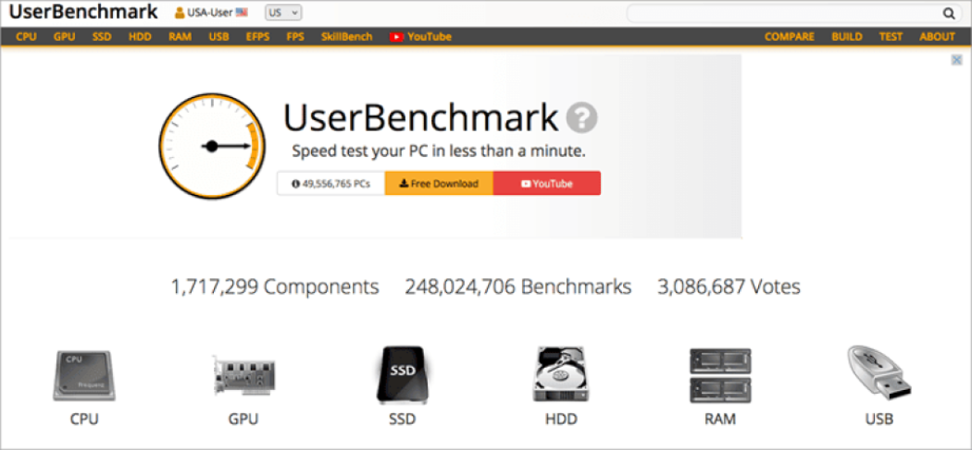This screenshot has height=450, width=972.
Task: Click the magnifier search icon
Action: pyautogui.click(x=949, y=13)
